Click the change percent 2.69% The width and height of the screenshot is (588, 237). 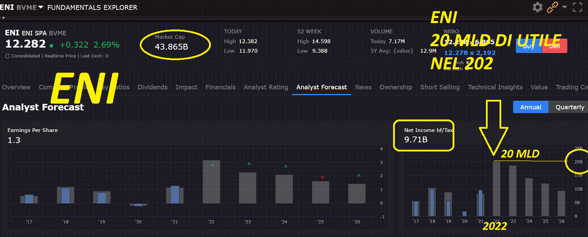(107, 45)
